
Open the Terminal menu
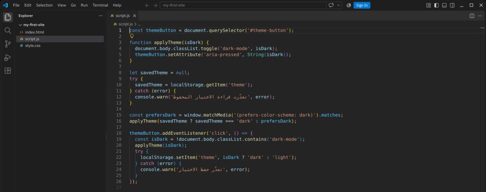[100, 5]
